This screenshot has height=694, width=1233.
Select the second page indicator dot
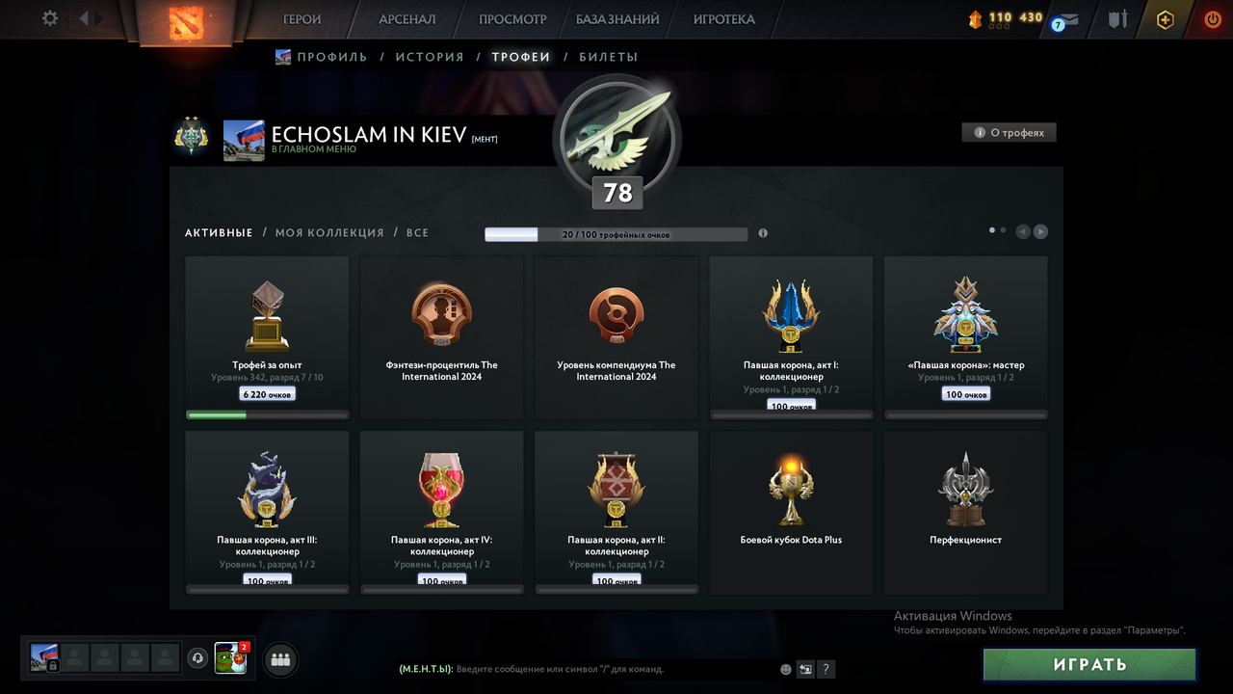pyautogui.click(x=1003, y=230)
